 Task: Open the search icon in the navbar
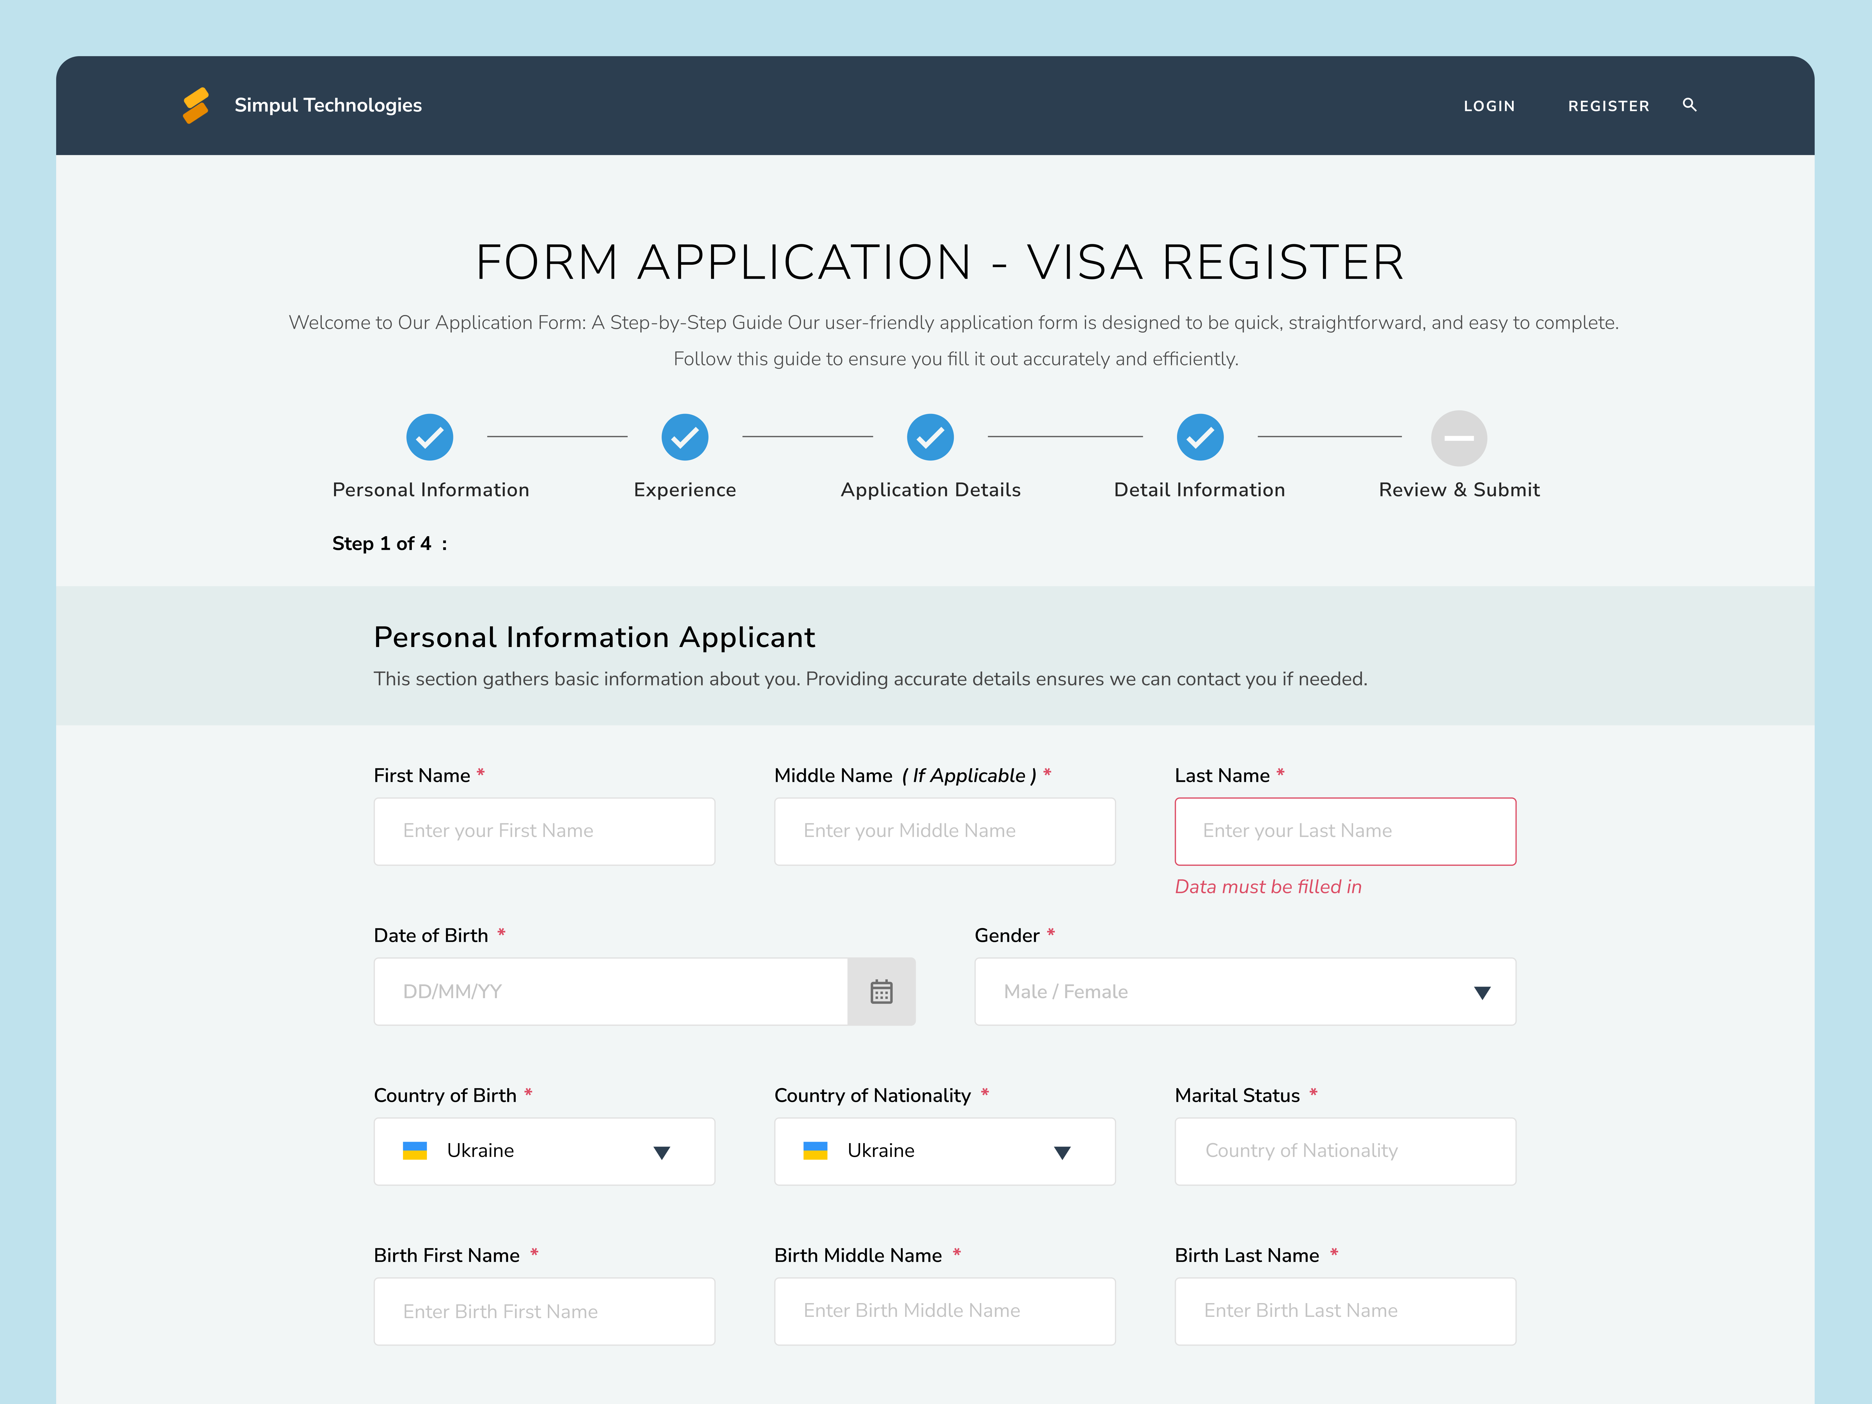tap(1689, 105)
